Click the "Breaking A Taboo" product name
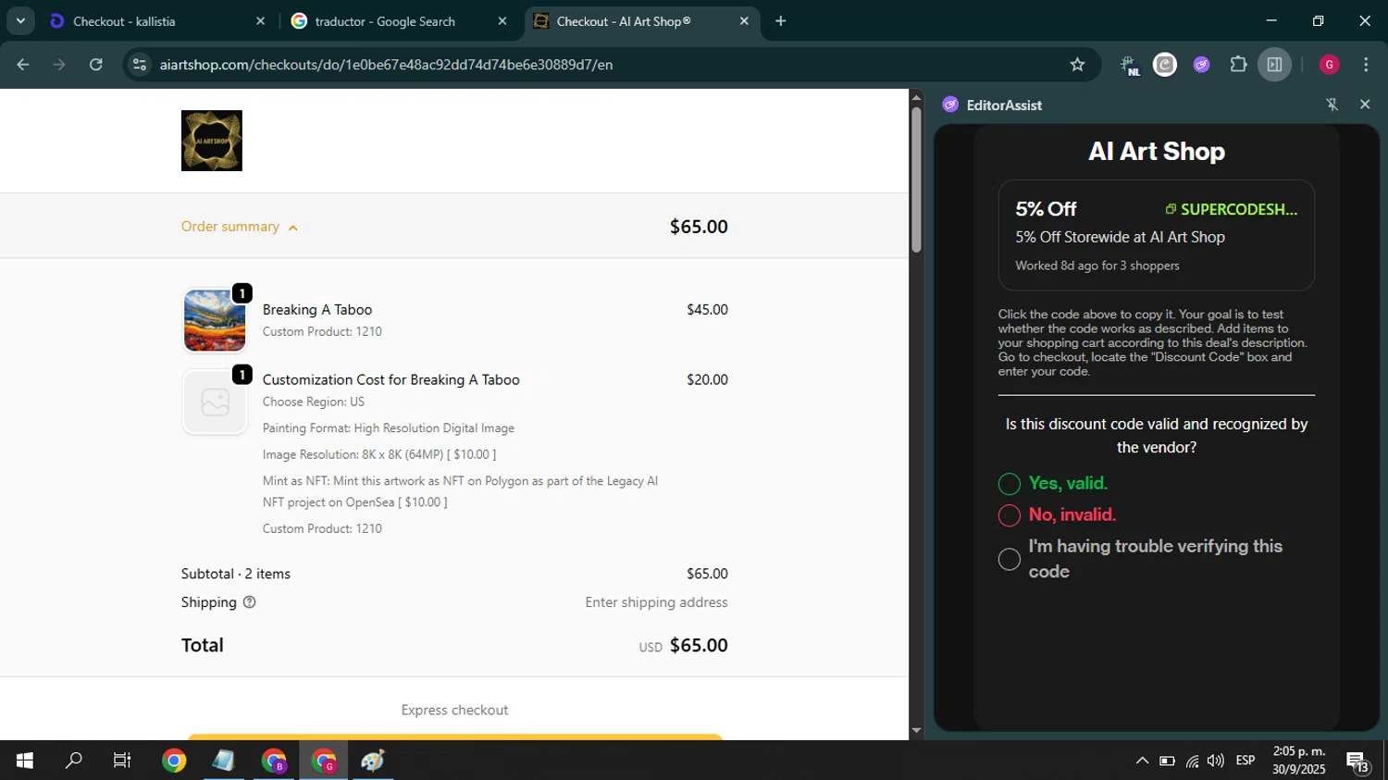Viewport: 1388px width, 780px height. coord(317,310)
